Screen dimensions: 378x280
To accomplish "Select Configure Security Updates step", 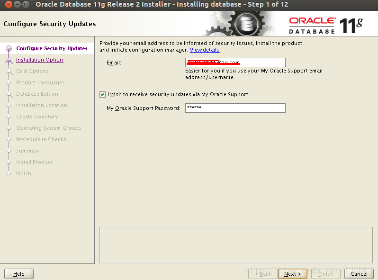I will [x=52, y=48].
